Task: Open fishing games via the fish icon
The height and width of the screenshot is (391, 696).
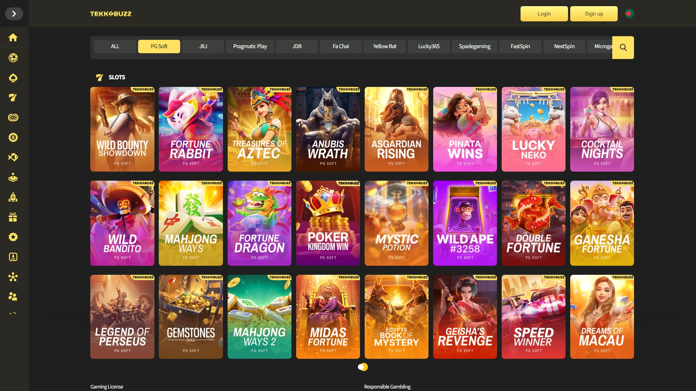Action: pyautogui.click(x=13, y=157)
